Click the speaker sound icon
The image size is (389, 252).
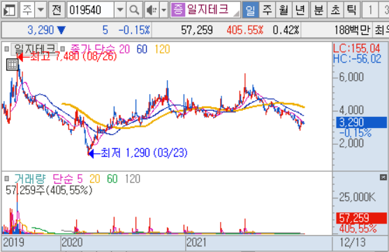click(152, 10)
